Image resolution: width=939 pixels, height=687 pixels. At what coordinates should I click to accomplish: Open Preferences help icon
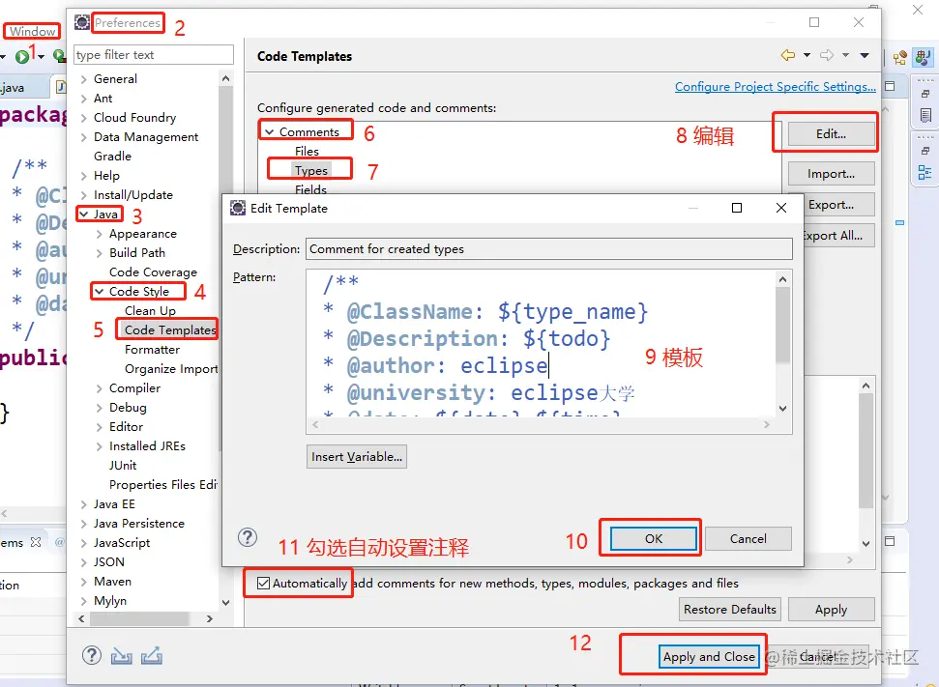tap(92, 655)
